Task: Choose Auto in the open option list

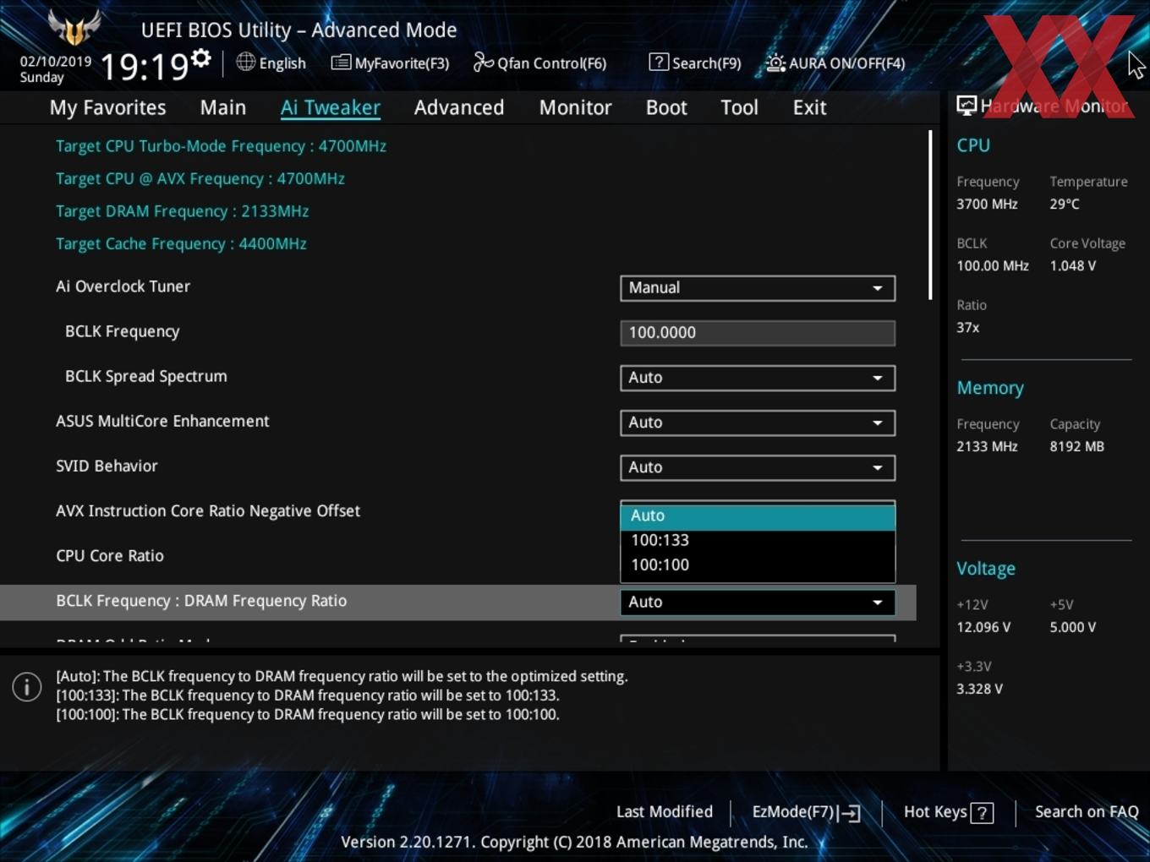Action: (758, 516)
